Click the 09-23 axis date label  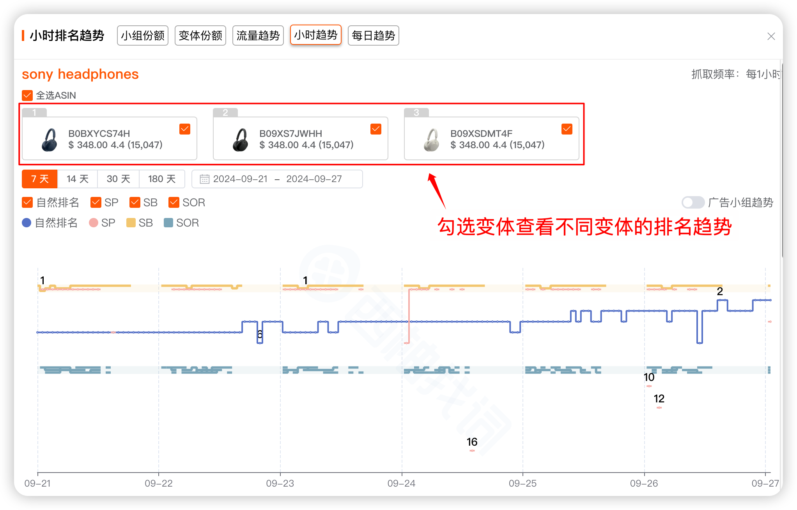tap(280, 483)
